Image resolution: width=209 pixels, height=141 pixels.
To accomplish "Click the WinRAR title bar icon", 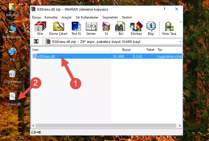I will [x=33, y=9].
